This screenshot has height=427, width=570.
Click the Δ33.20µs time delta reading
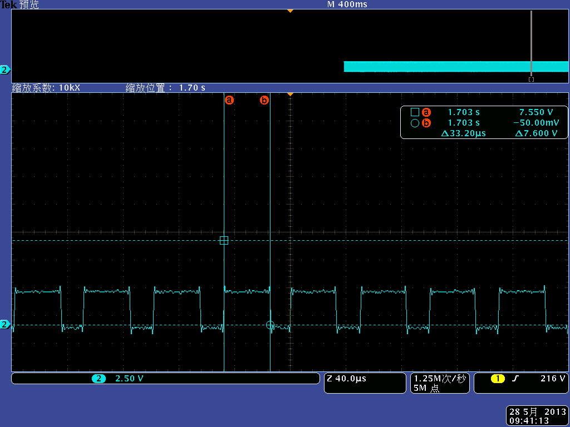[x=464, y=133]
